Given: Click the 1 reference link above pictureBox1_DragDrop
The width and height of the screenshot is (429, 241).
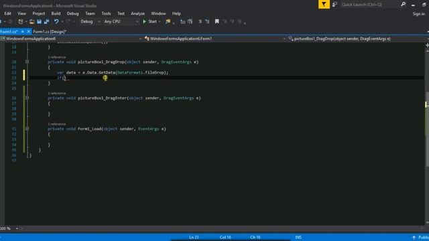Looking at the screenshot, I should point(57,57).
